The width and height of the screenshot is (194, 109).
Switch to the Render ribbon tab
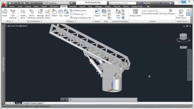44,6
